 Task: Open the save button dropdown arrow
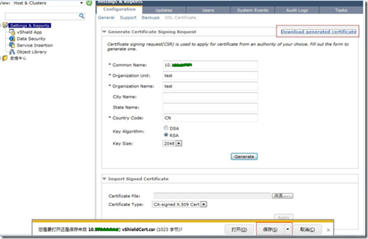[x=288, y=229]
